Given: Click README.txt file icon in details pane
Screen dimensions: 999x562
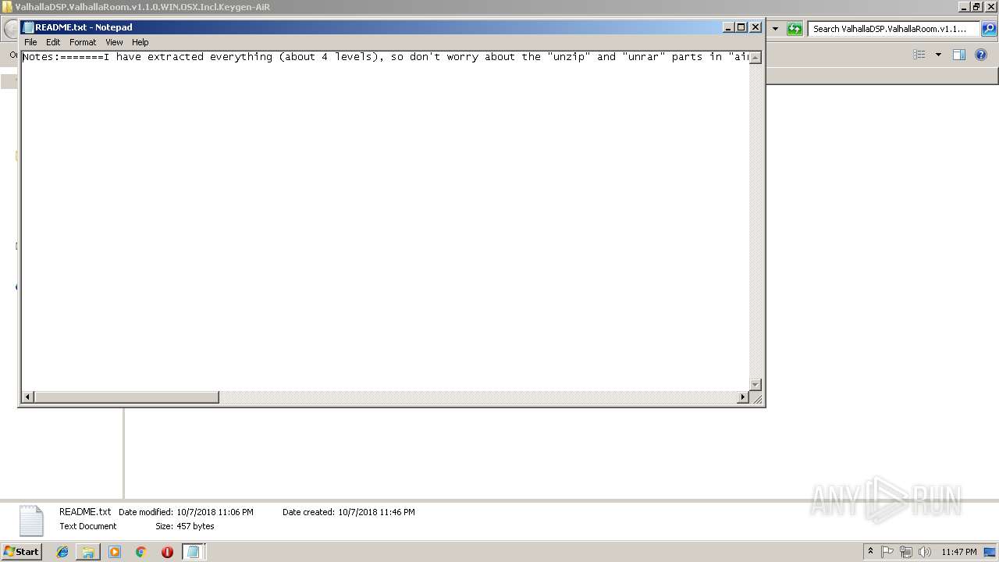Looking at the screenshot, I should 31,521.
